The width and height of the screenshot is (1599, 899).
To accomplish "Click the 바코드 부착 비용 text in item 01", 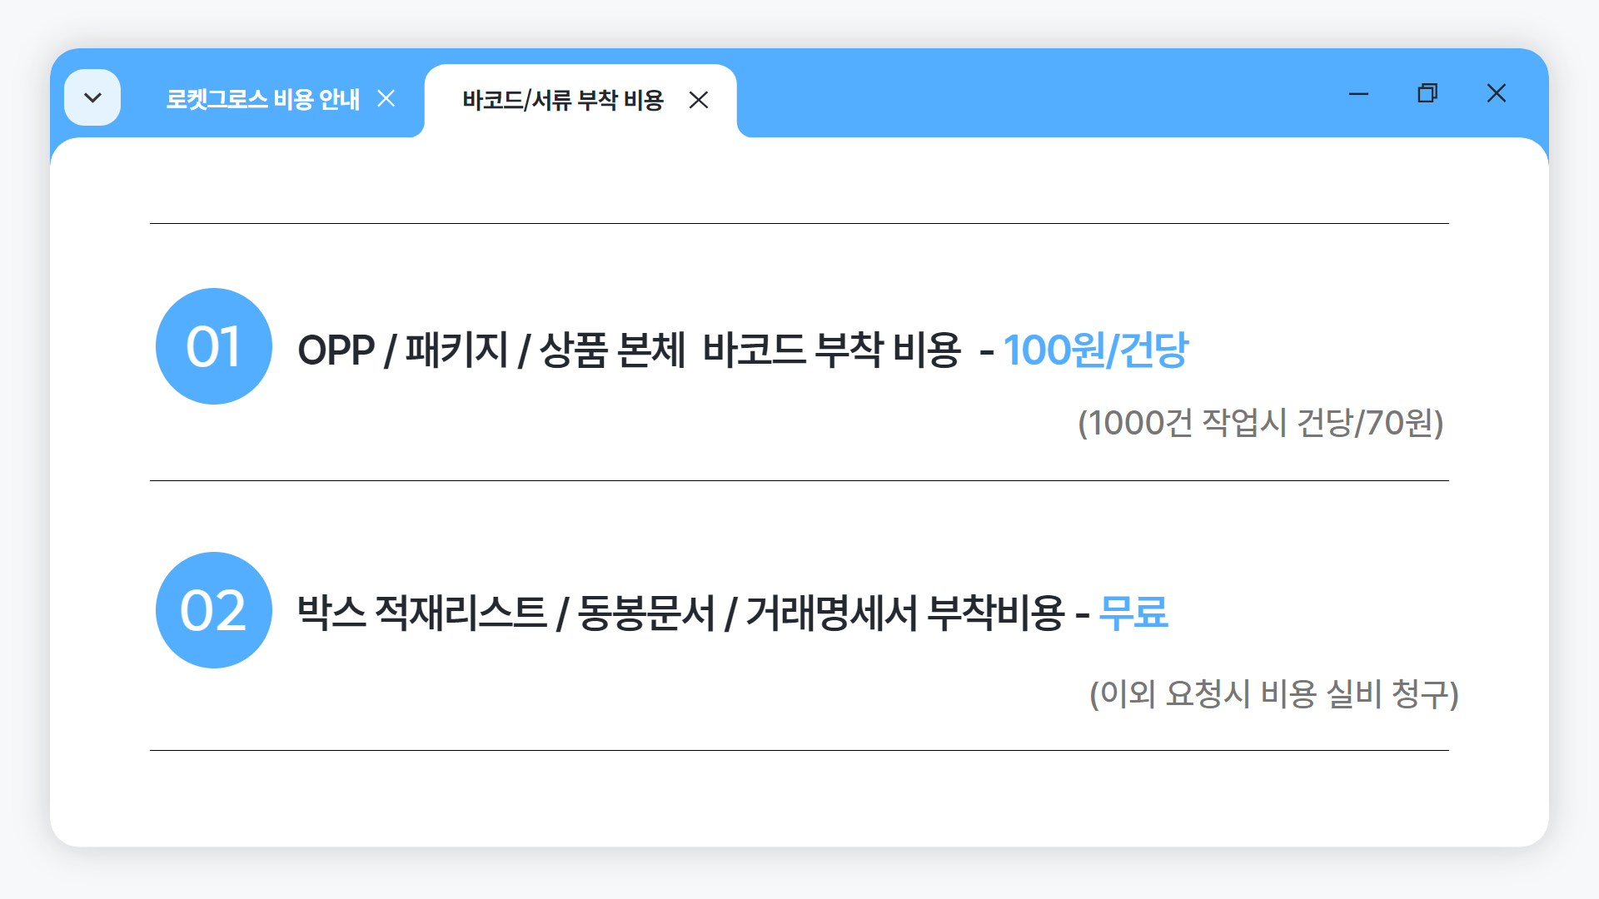I will click(832, 350).
